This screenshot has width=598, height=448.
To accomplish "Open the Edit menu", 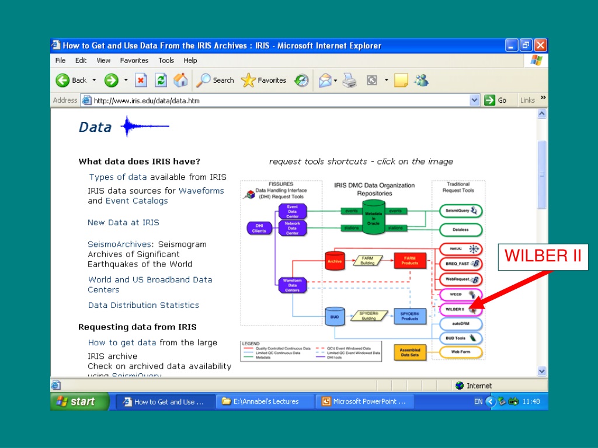I will tap(81, 60).
